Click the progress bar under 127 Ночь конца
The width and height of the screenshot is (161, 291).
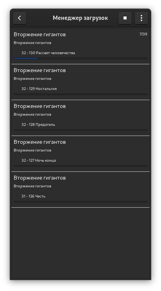pos(80,166)
